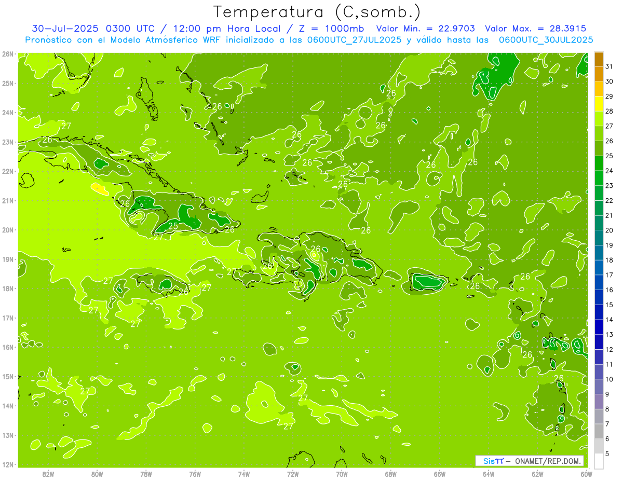Click the "78W" longitude axis label
The width and height of the screenshot is (623, 481).
tap(146, 474)
